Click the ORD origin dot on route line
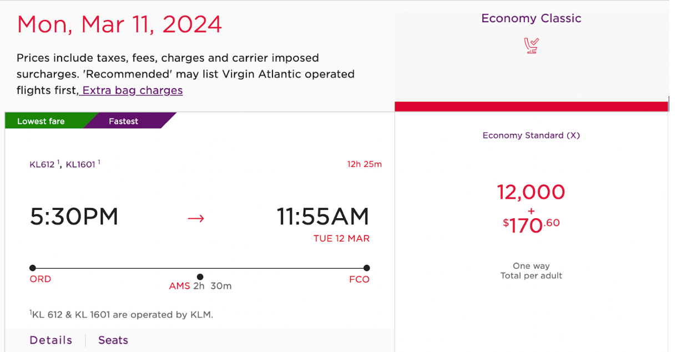 coord(33,268)
